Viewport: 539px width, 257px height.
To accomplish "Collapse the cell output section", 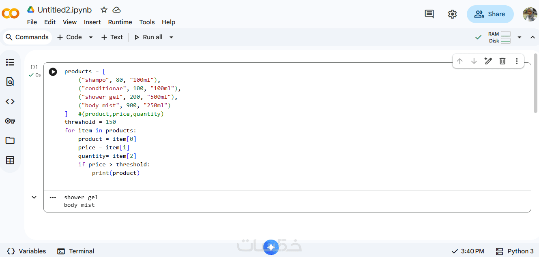I will pyautogui.click(x=34, y=198).
